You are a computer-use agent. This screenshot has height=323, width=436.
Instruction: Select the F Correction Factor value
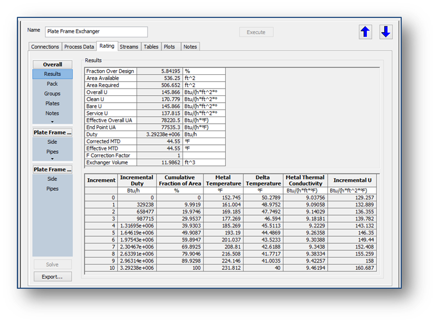pos(160,155)
